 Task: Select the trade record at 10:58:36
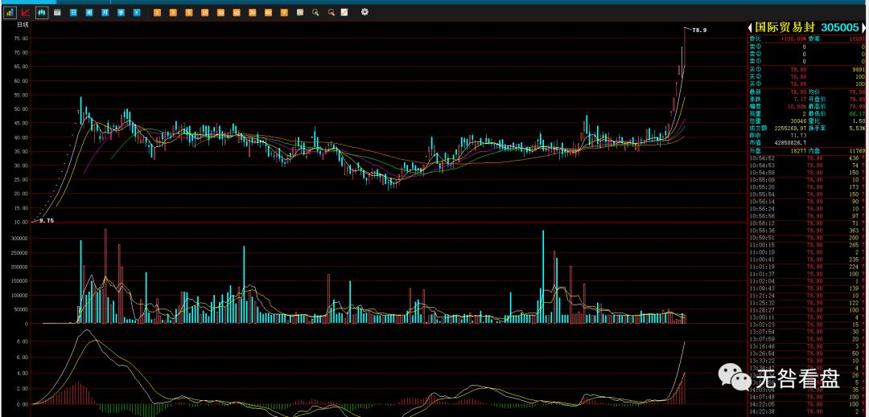(806, 230)
